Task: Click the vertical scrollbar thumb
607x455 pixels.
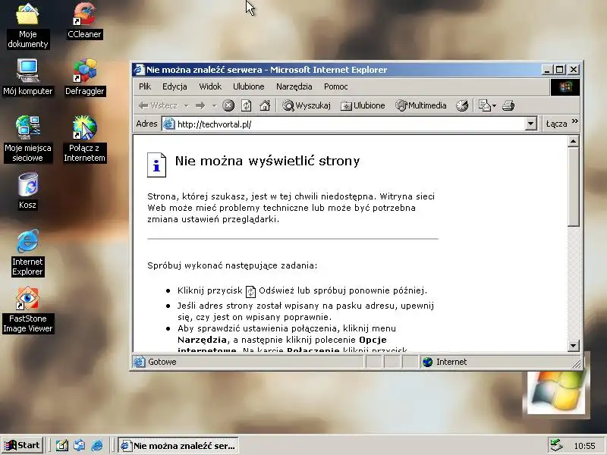Action: 574,187
